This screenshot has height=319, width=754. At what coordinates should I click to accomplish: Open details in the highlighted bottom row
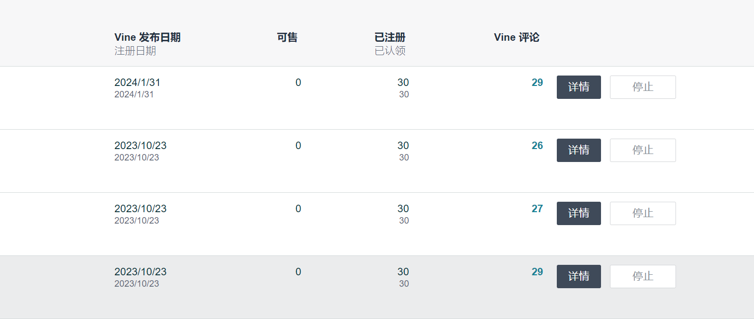(x=579, y=276)
